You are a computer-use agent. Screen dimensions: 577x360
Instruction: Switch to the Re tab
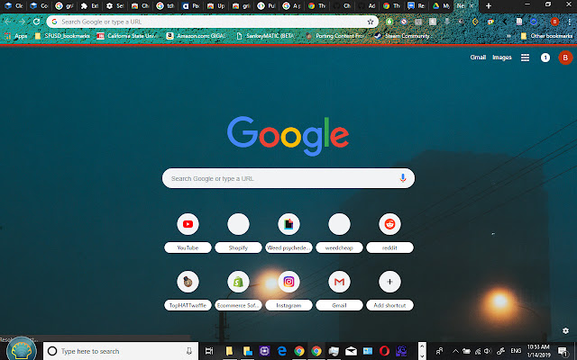pos(417,6)
